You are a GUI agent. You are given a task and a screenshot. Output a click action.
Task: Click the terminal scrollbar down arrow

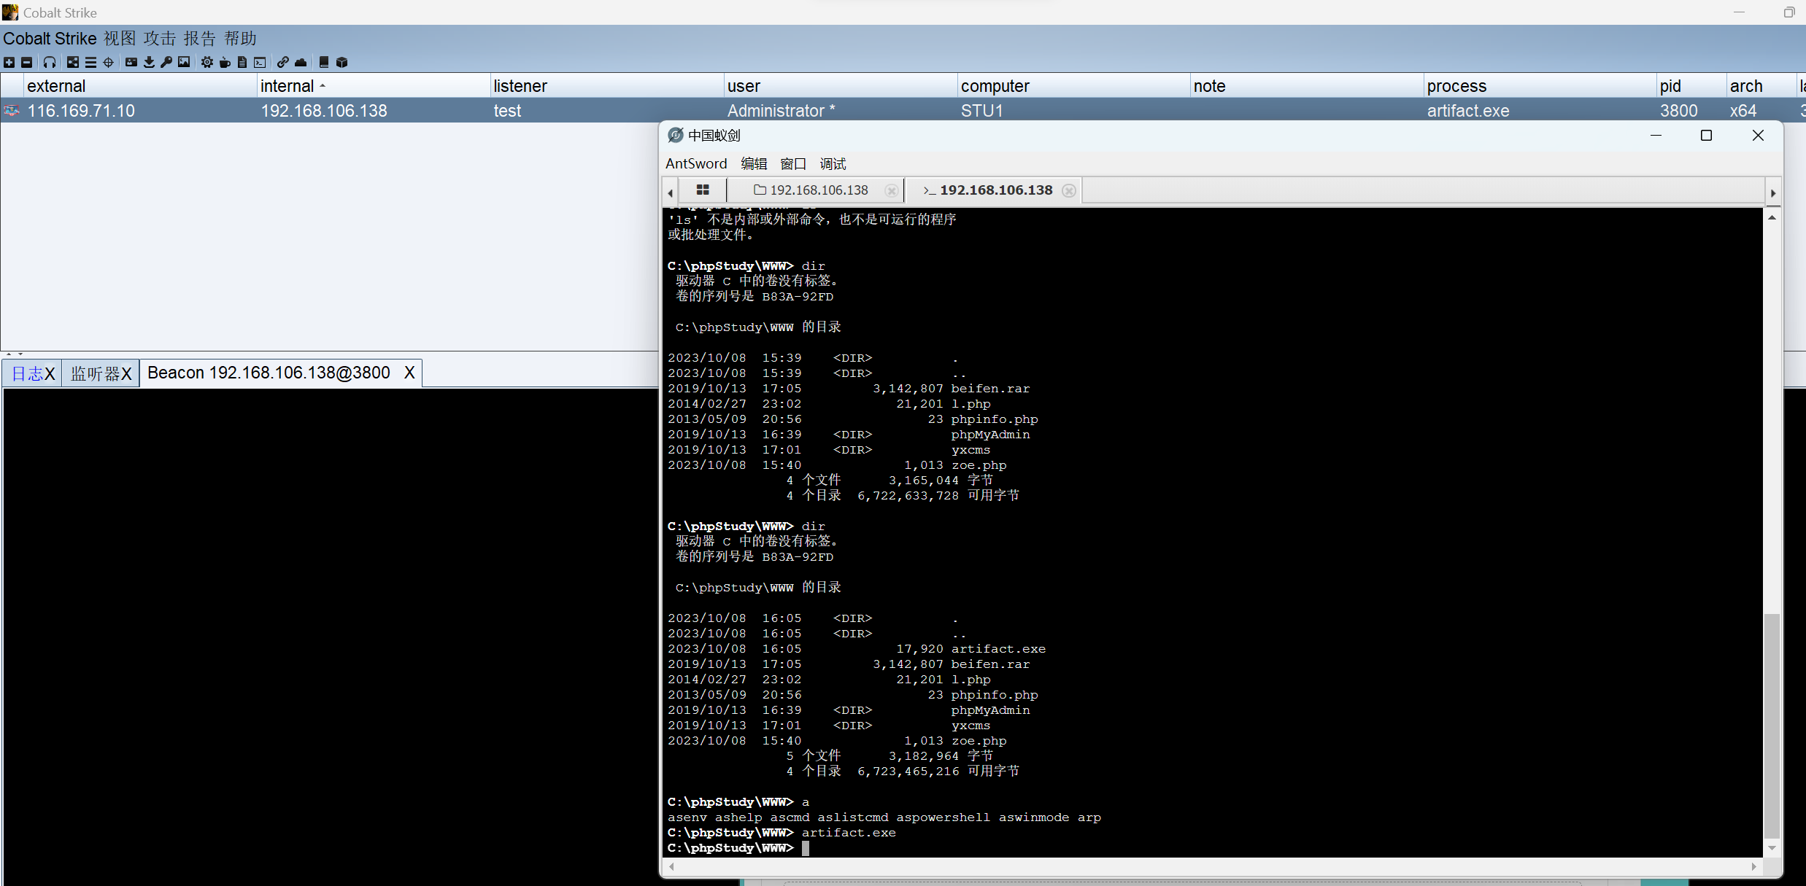(1772, 848)
